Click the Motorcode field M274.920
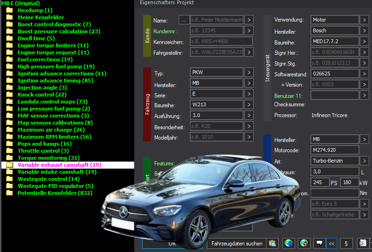The width and height of the screenshot is (372, 252). click(334, 150)
